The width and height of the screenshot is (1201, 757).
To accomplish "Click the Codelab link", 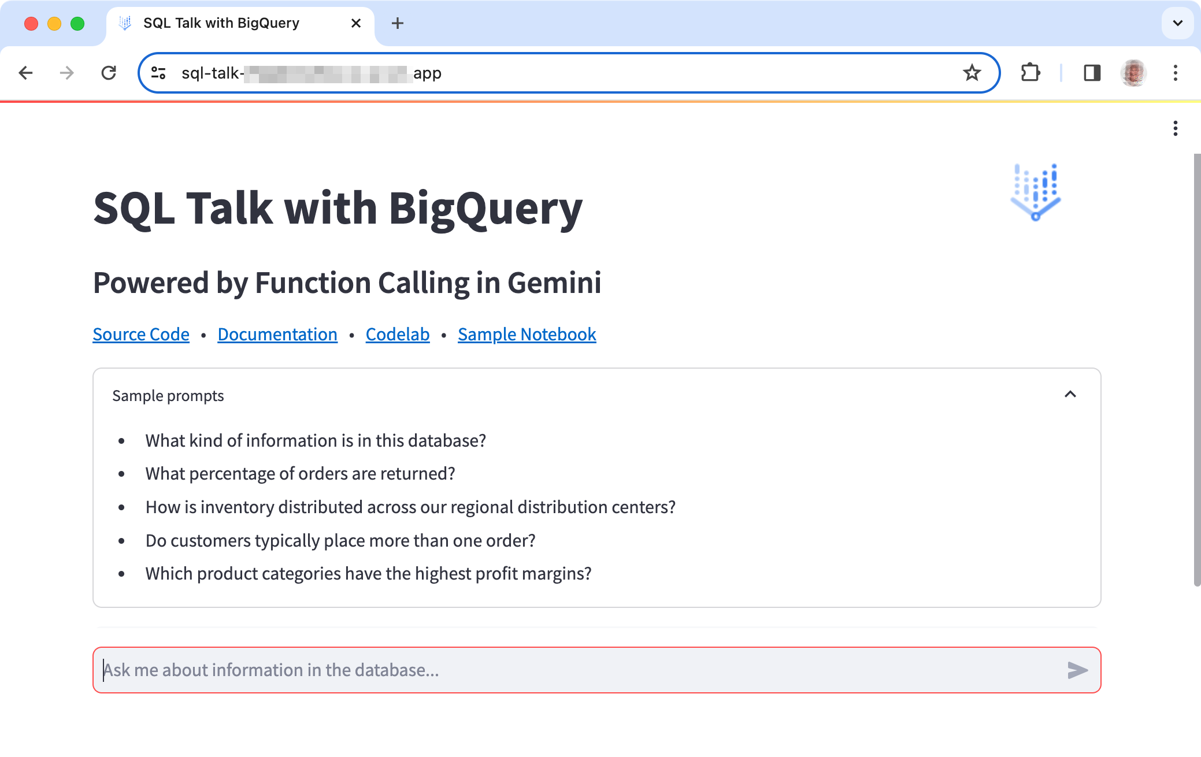I will click(x=399, y=333).
